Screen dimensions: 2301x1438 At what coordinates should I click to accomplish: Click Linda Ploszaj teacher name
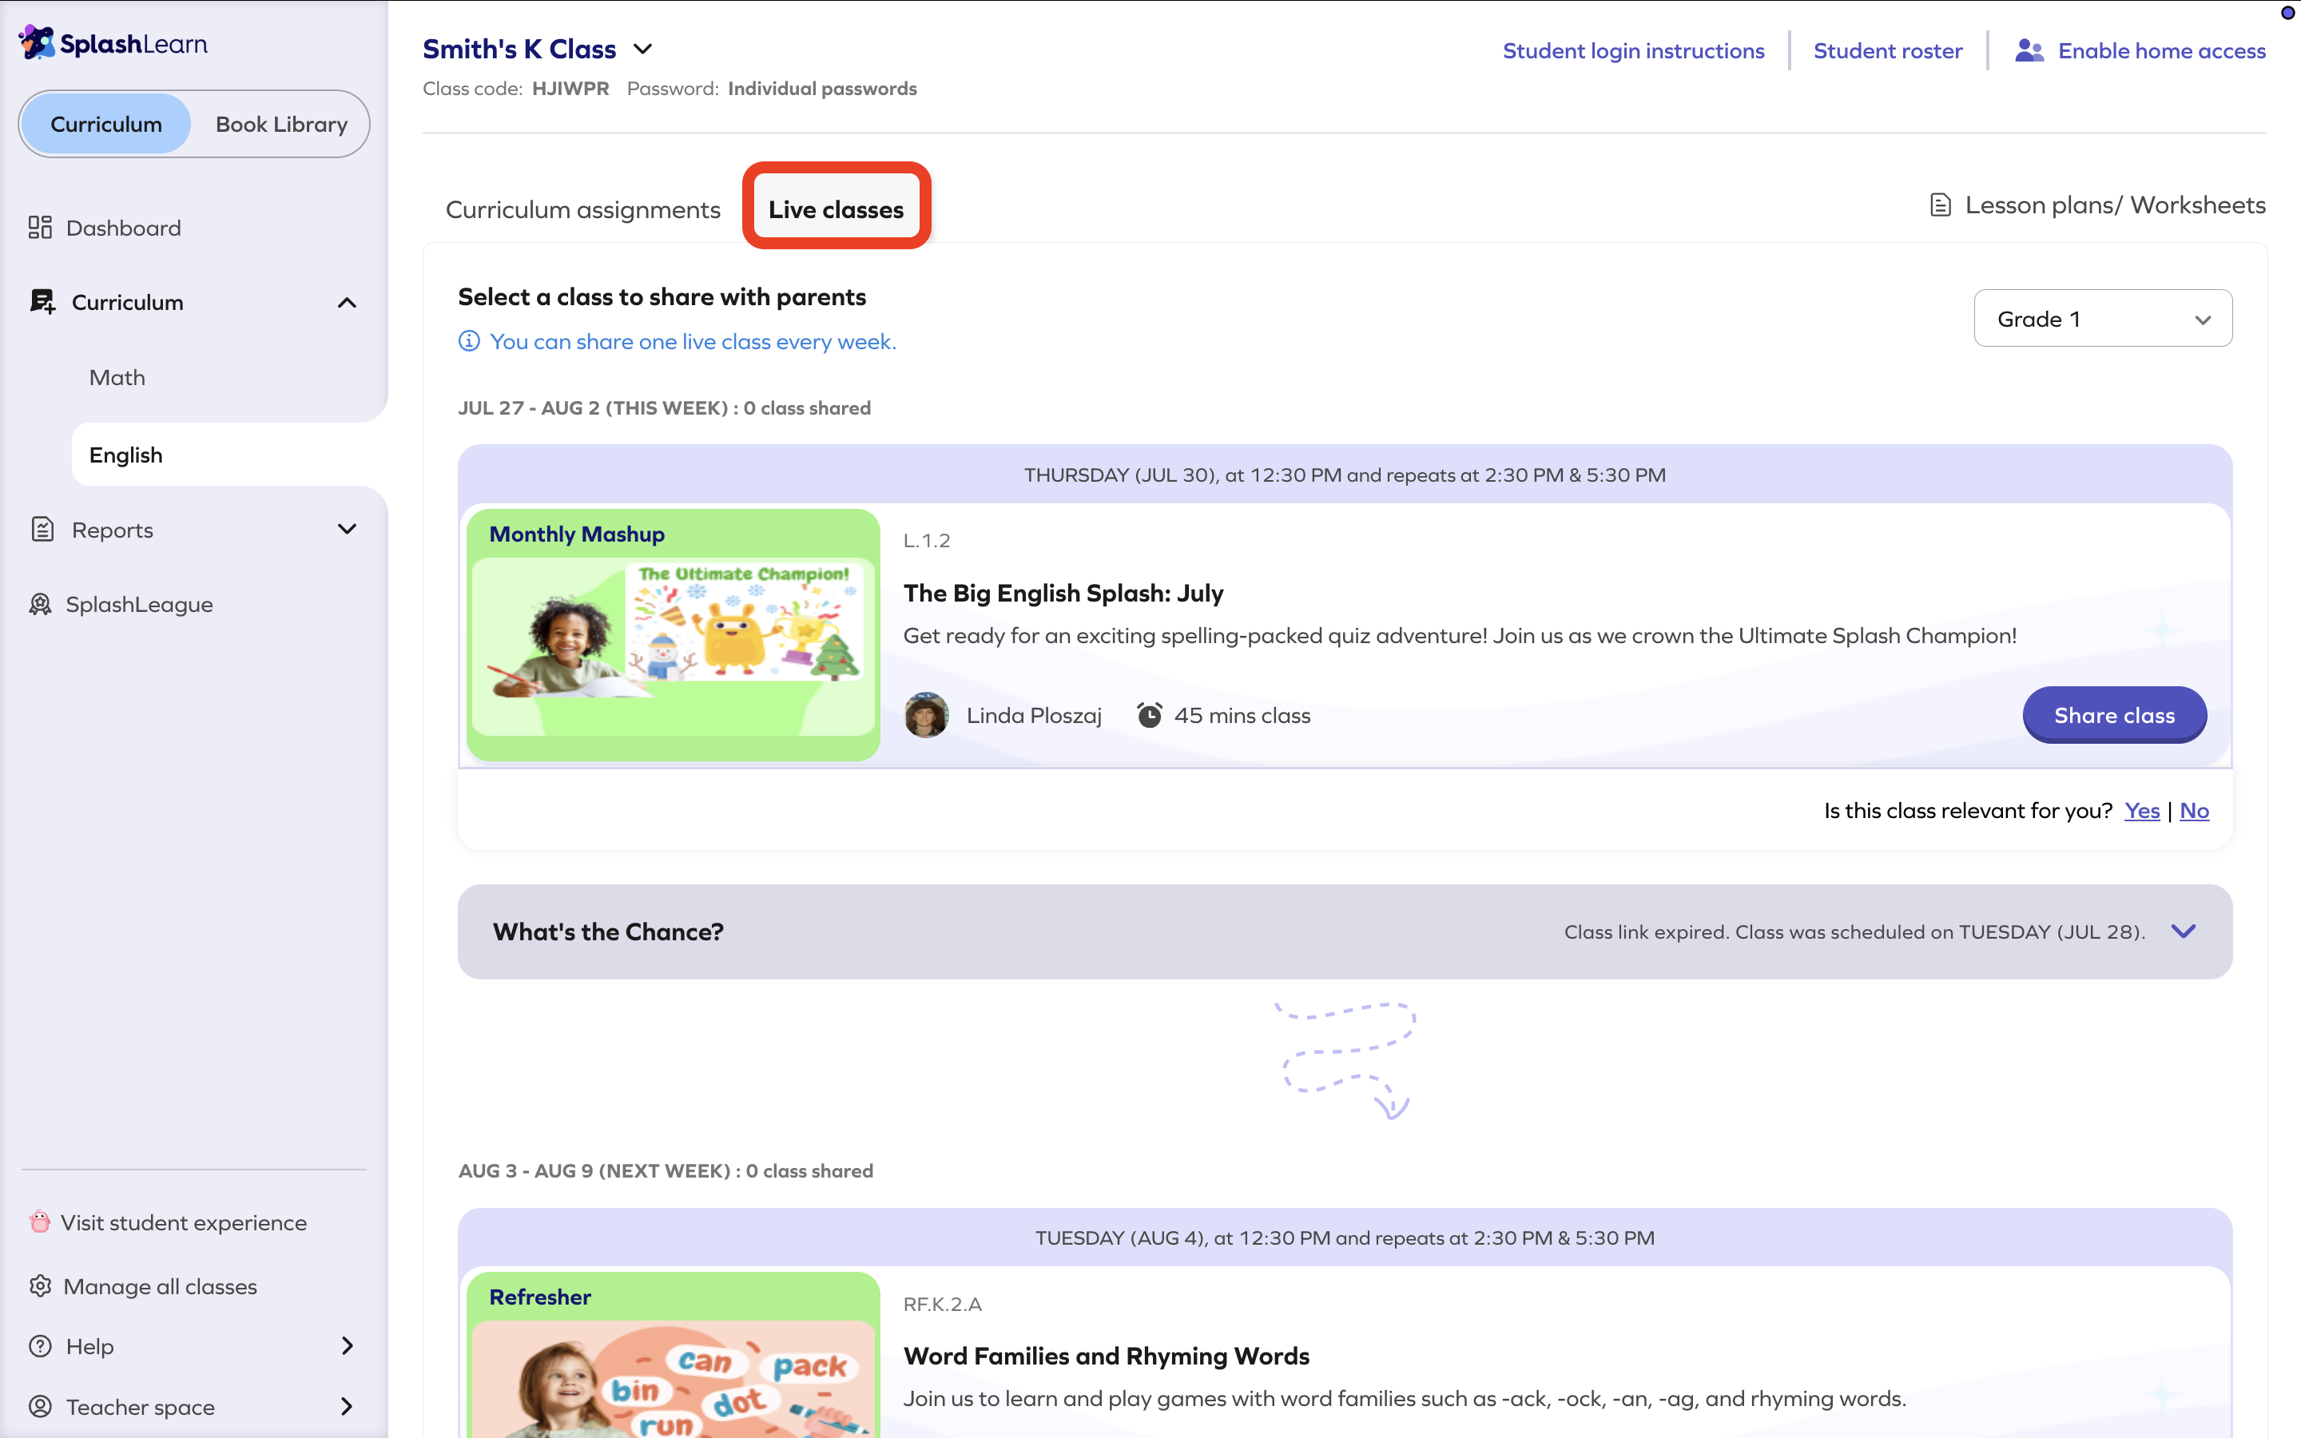pos(1034,715)
